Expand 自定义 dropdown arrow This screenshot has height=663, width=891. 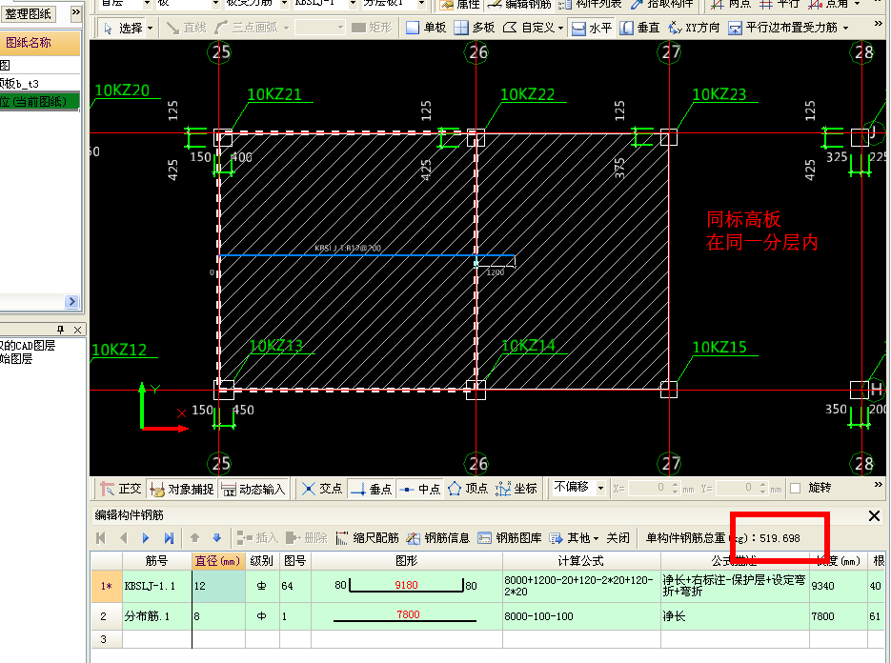[561, 28]
